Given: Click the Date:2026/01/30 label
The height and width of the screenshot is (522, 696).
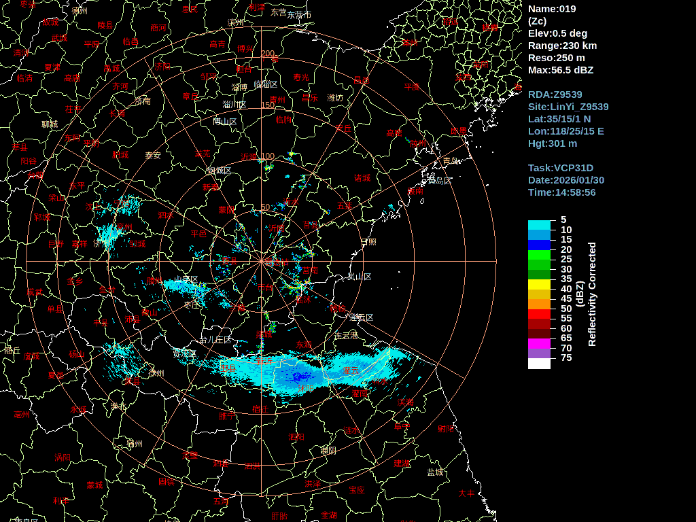Looking at the screenshot, I should [x=566, y=180].
